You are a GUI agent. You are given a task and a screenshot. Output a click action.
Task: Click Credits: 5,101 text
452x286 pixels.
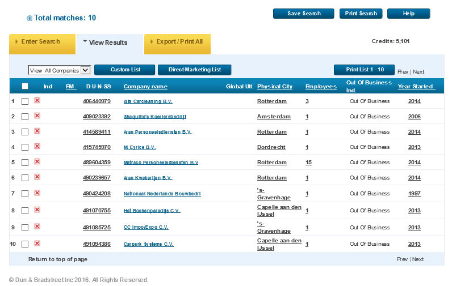390,41
